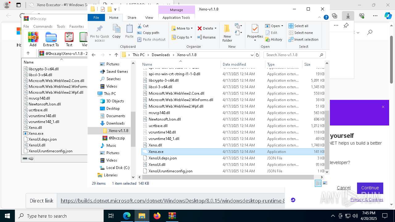Viewport: 395px width, 222px height.
Task: Click Edit in the Open group
Action: pos(271,33)
